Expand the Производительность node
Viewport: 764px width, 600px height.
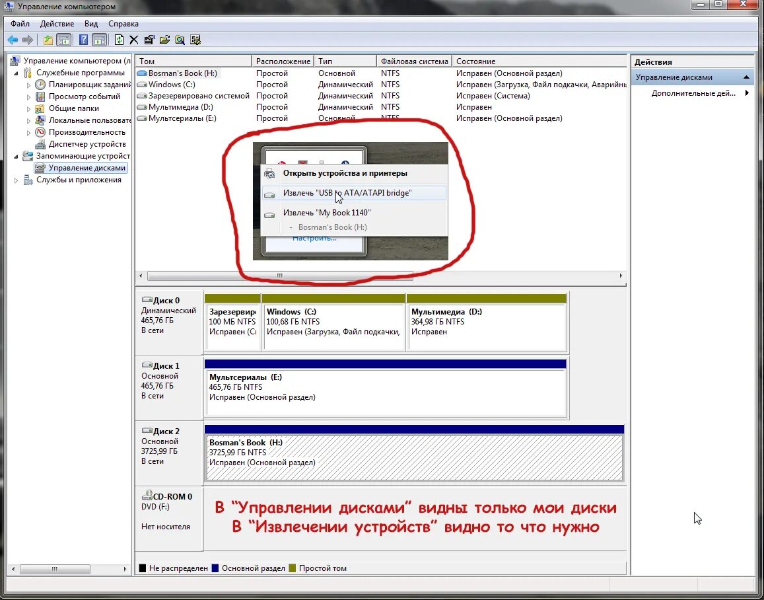tap(28, 133)
